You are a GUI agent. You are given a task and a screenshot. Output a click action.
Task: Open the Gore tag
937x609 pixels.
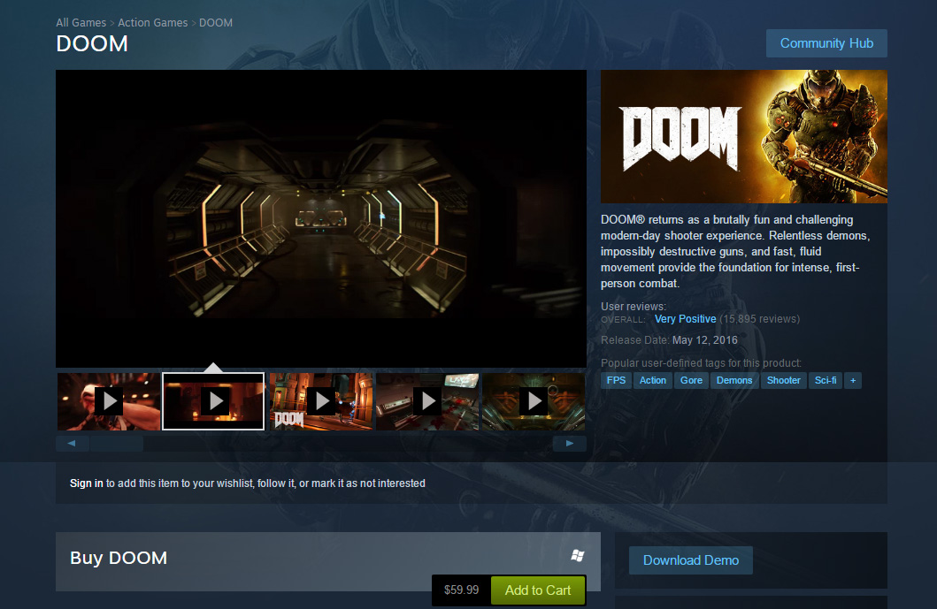(691, 380)
